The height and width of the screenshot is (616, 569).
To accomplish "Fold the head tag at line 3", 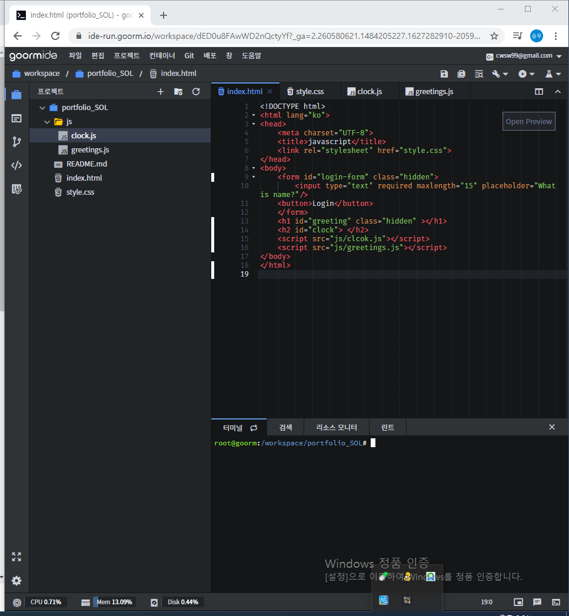I will pyautogui.click(x=254, y=124).
